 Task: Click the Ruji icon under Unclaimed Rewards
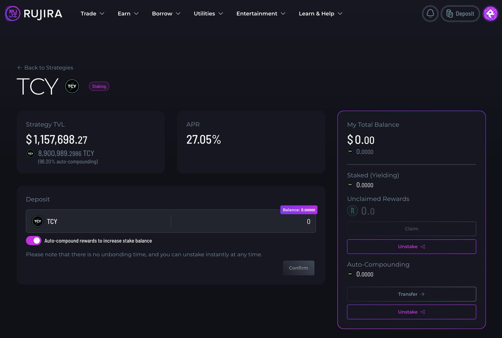point(352,211)
